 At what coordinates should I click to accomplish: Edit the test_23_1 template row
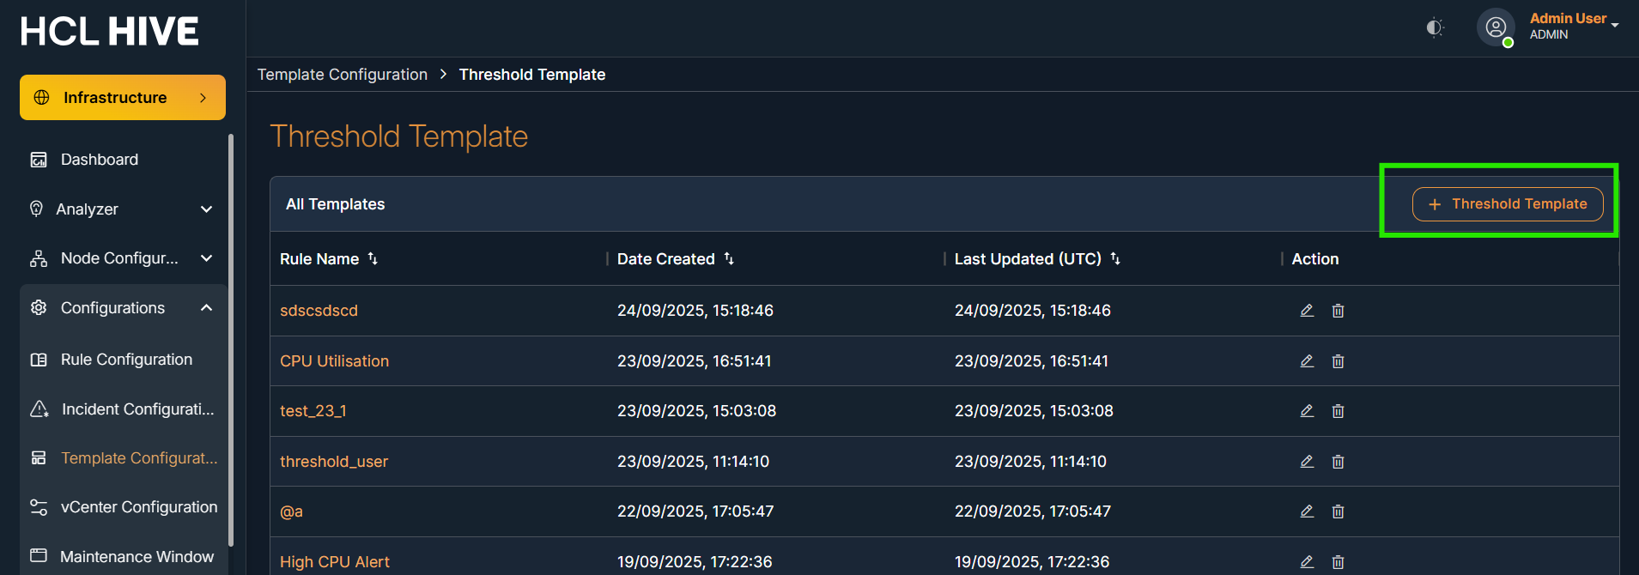coord(1307,411)
